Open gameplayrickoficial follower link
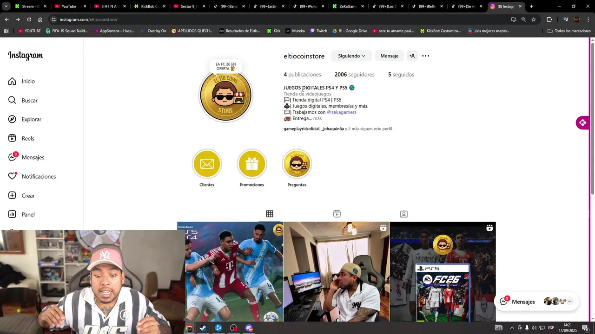Image resolution: width=595 pixels, height=334 pixels. pyautogui.click(x=302, y=128)
